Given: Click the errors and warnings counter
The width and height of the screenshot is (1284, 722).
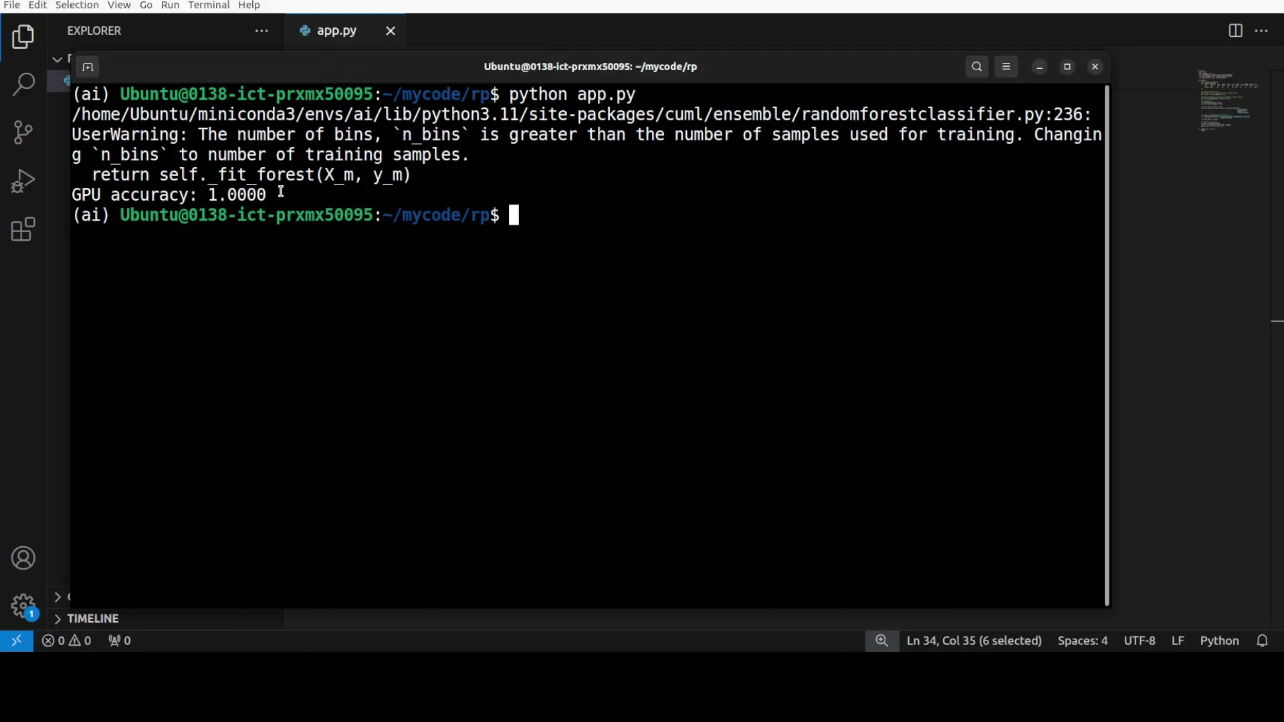Looking at the screenshot, I should (66, 640).
